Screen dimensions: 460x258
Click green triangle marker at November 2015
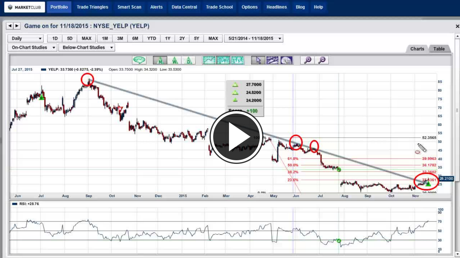pyautogui.click(x=428, y=184)
